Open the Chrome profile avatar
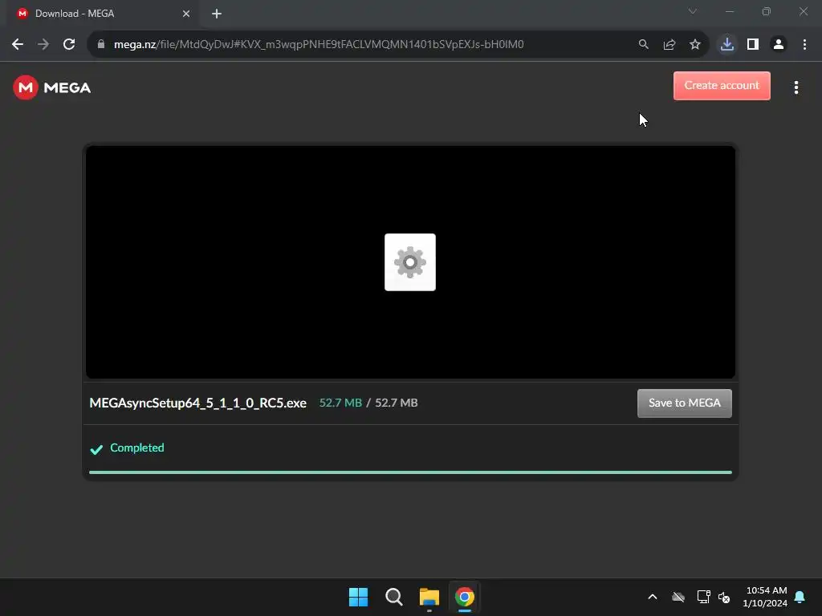The image size is (822, 616). point(779,45)
